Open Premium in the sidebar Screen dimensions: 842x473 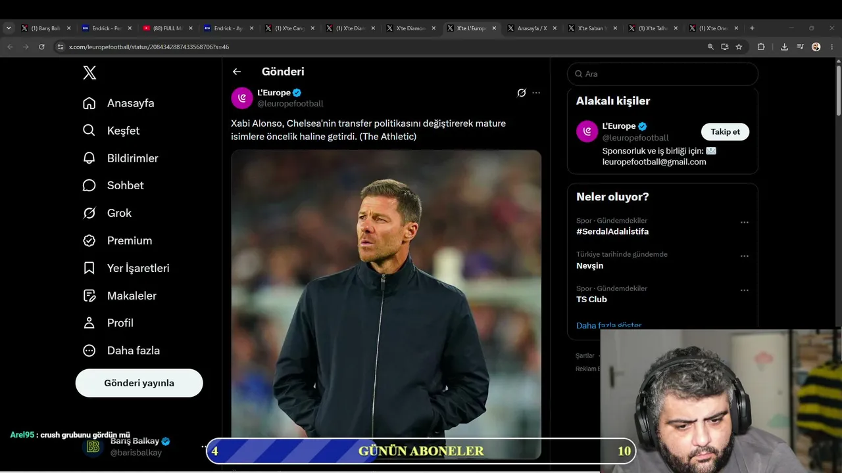coord(117,240)
